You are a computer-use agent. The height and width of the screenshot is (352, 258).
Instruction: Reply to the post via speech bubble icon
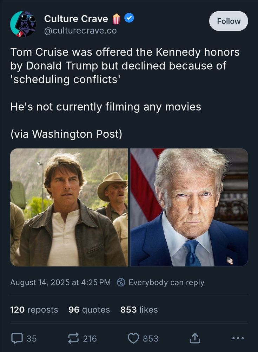click(x=16, y=338)
